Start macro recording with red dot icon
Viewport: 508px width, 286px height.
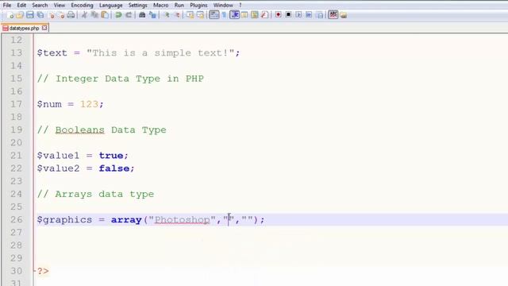pos(278,15)
